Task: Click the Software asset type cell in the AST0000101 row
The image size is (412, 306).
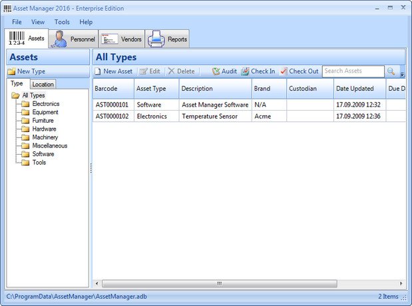Action: (156, 105)
